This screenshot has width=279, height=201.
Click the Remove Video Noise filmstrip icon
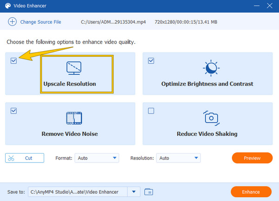coord(74,118)
